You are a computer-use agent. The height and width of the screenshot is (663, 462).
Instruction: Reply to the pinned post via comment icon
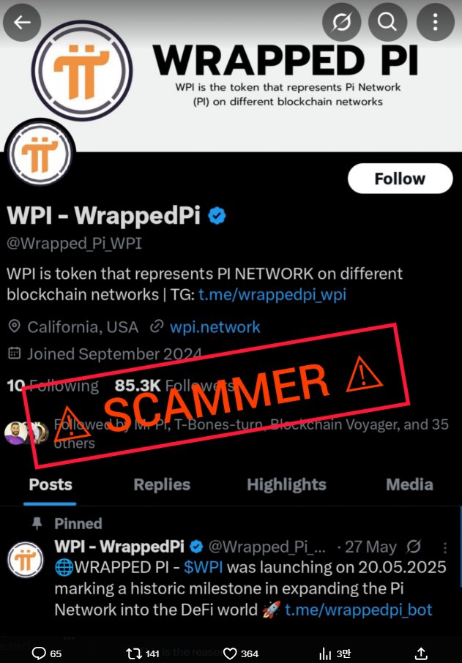point(39,653)
